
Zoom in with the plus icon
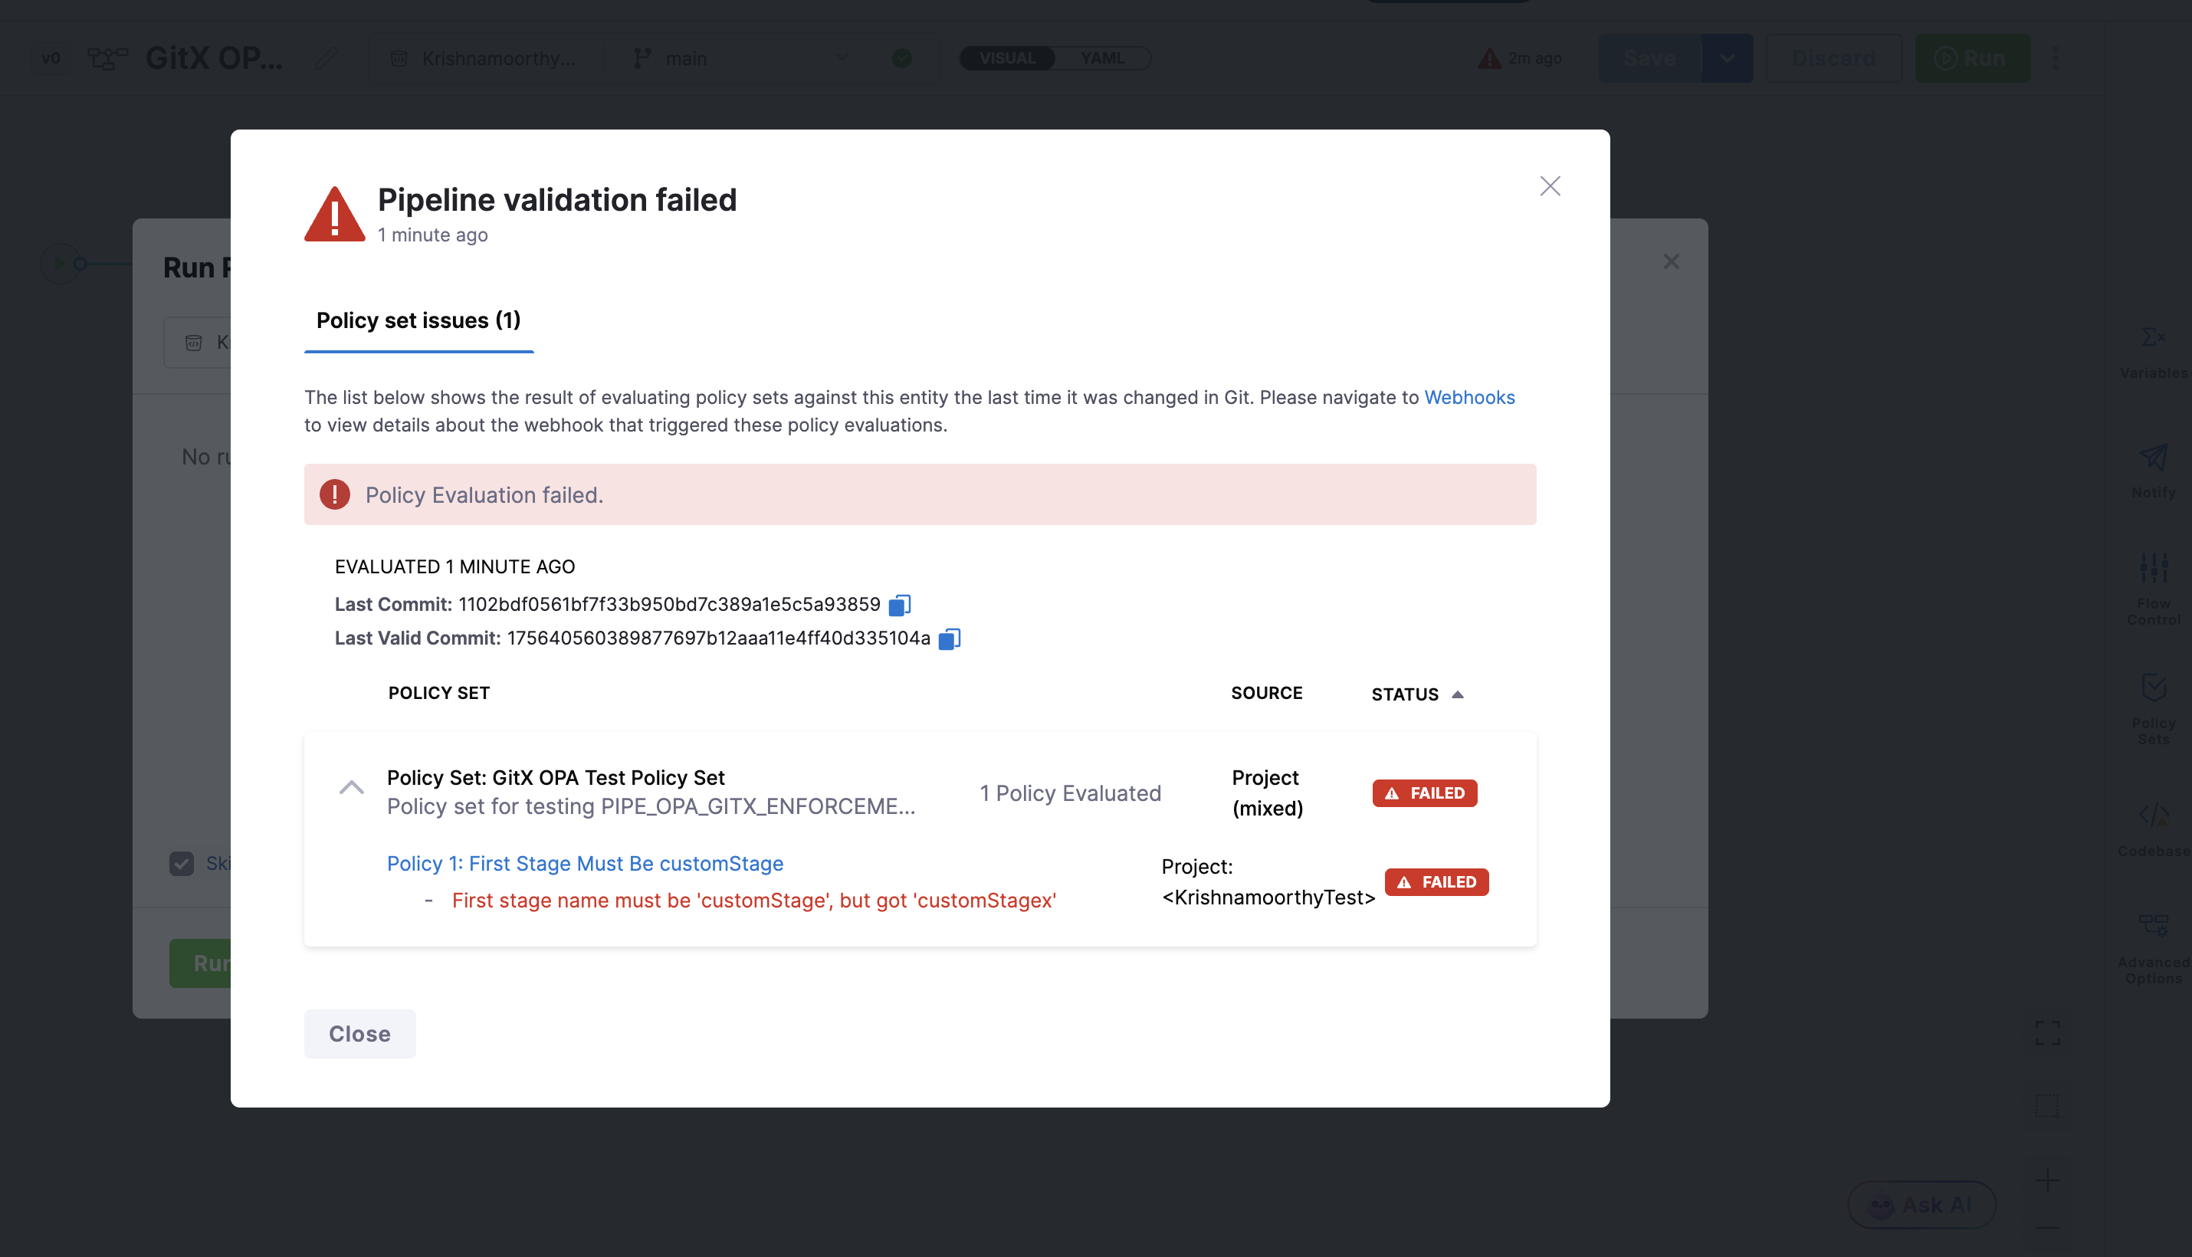click(x=2047, y=1180)
